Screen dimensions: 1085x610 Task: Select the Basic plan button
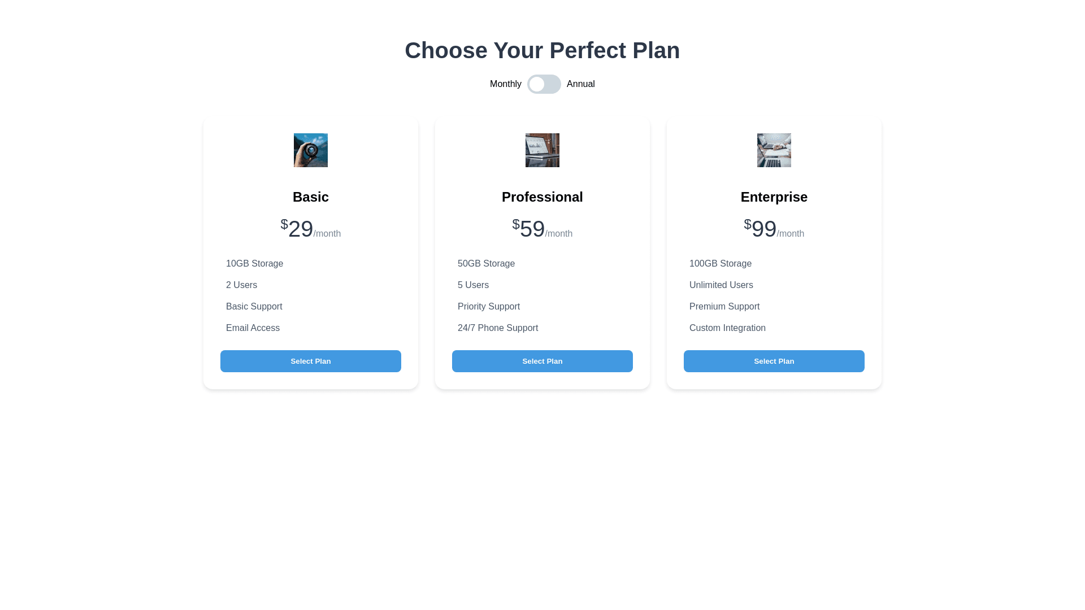pos(311,361)
